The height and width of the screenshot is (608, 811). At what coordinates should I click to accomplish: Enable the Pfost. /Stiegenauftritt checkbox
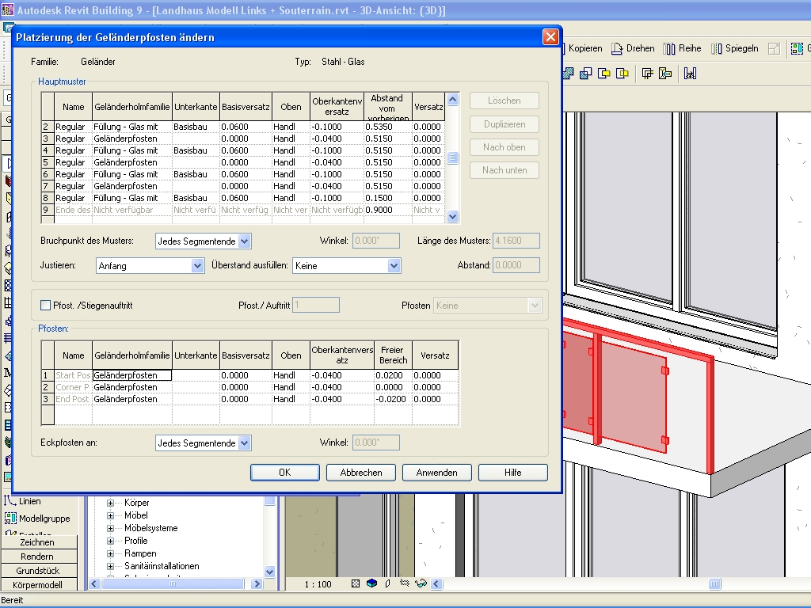point(45,306)
